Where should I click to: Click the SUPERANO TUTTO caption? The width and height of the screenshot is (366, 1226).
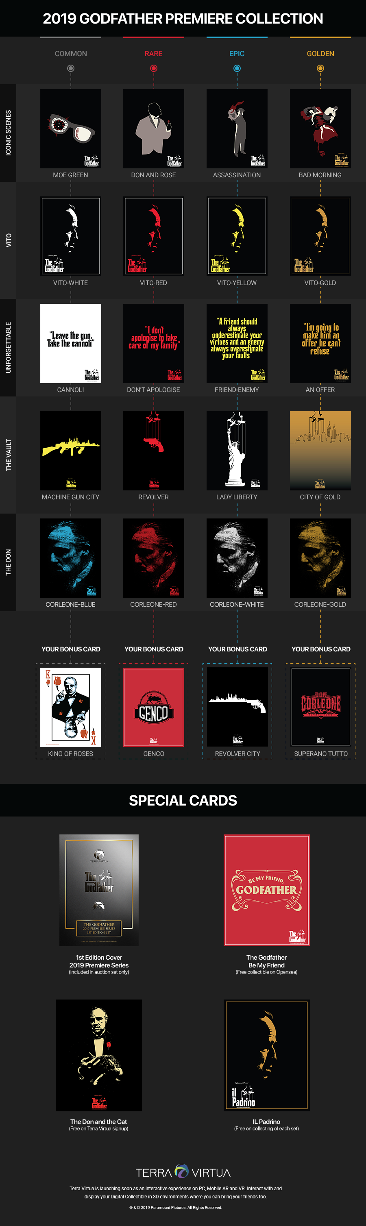(x=321, y=753)
